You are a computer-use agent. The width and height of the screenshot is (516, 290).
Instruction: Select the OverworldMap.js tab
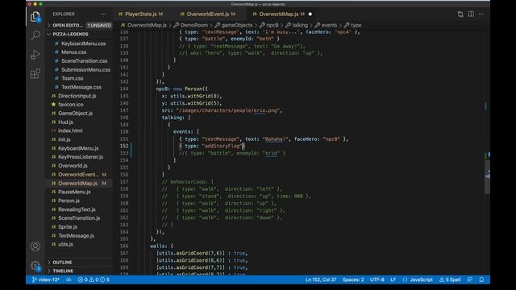click(x=278, y=14)
